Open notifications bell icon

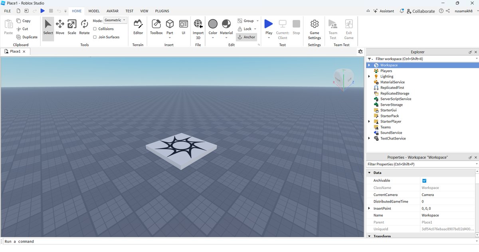(x=401, y=11)
